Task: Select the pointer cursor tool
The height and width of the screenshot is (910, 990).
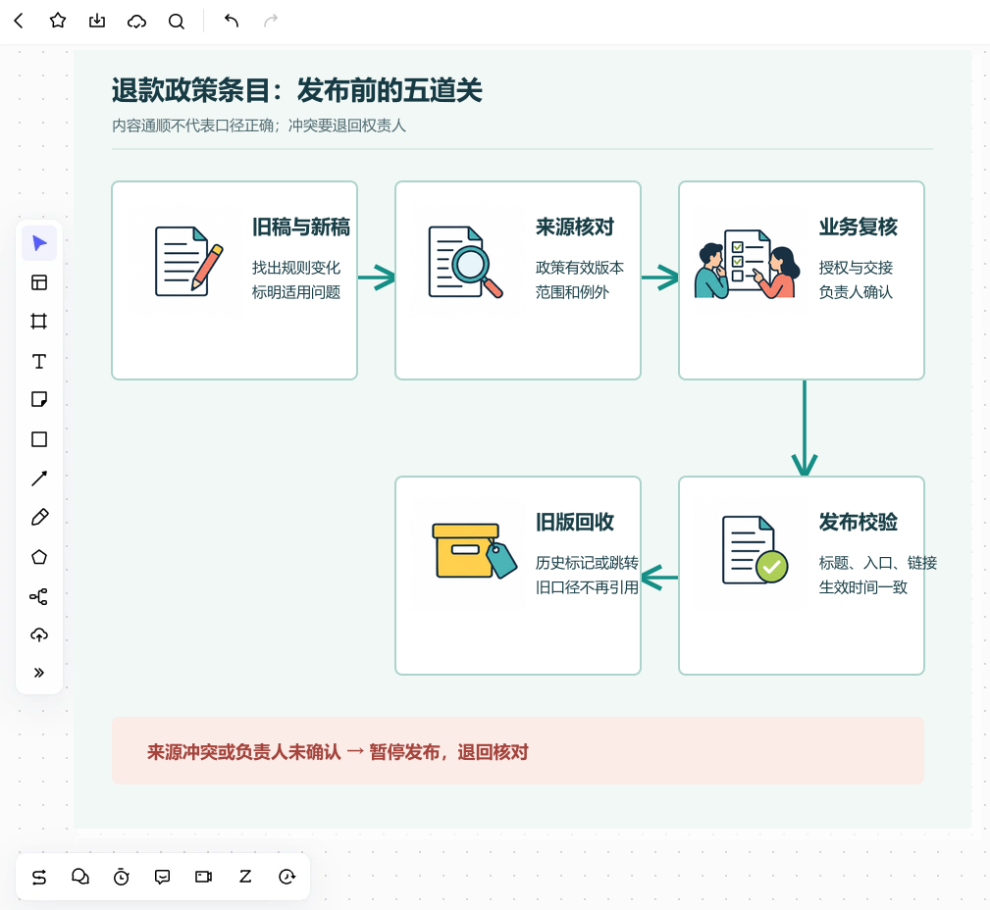Action: pos(39,243)
